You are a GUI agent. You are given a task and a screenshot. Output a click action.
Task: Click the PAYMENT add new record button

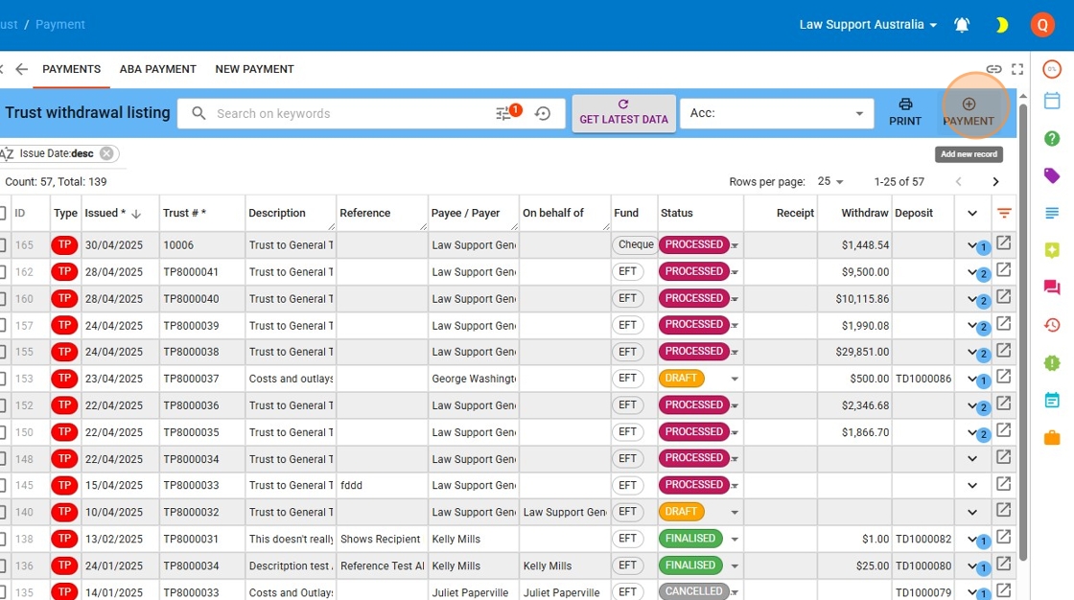(968, 111)
